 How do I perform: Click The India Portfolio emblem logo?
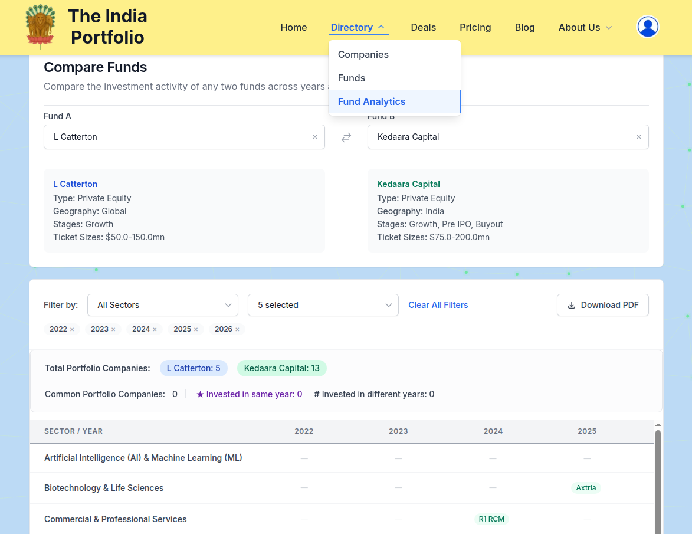[41, 27]
